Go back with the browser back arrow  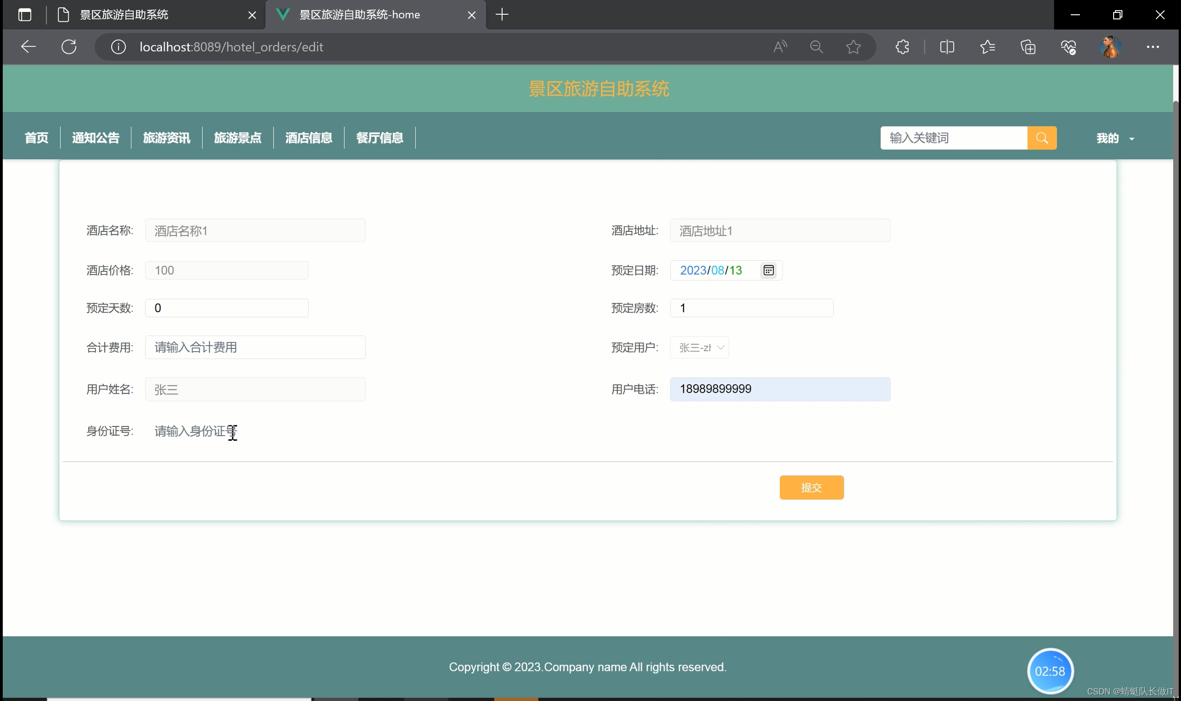(x=28, y=47)
